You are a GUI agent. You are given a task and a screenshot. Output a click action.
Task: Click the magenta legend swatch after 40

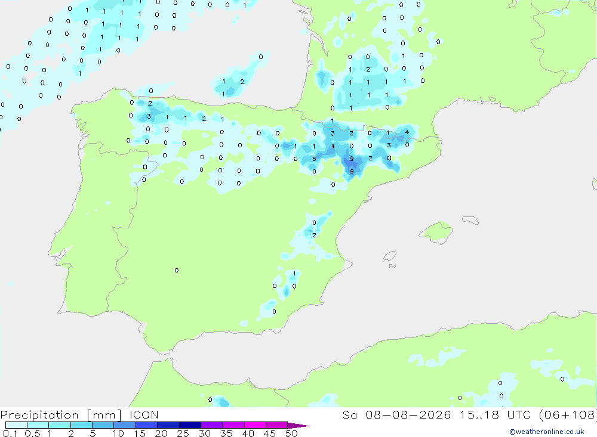point(255,425)
